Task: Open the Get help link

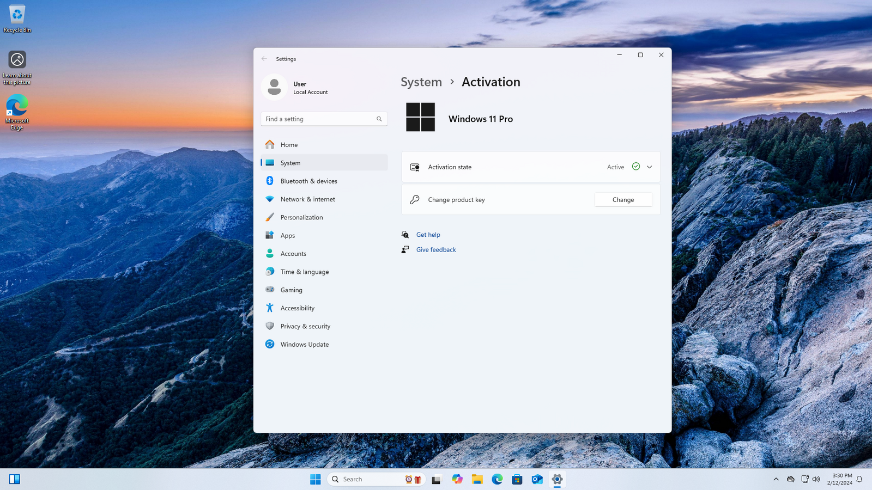Action: (x=428, y=235)
